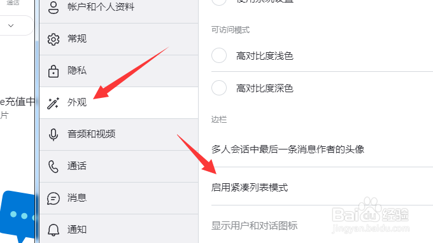Click 显示用户和对话图标 option
Viewport: 433px width, 243px height.
click(254, 226)
